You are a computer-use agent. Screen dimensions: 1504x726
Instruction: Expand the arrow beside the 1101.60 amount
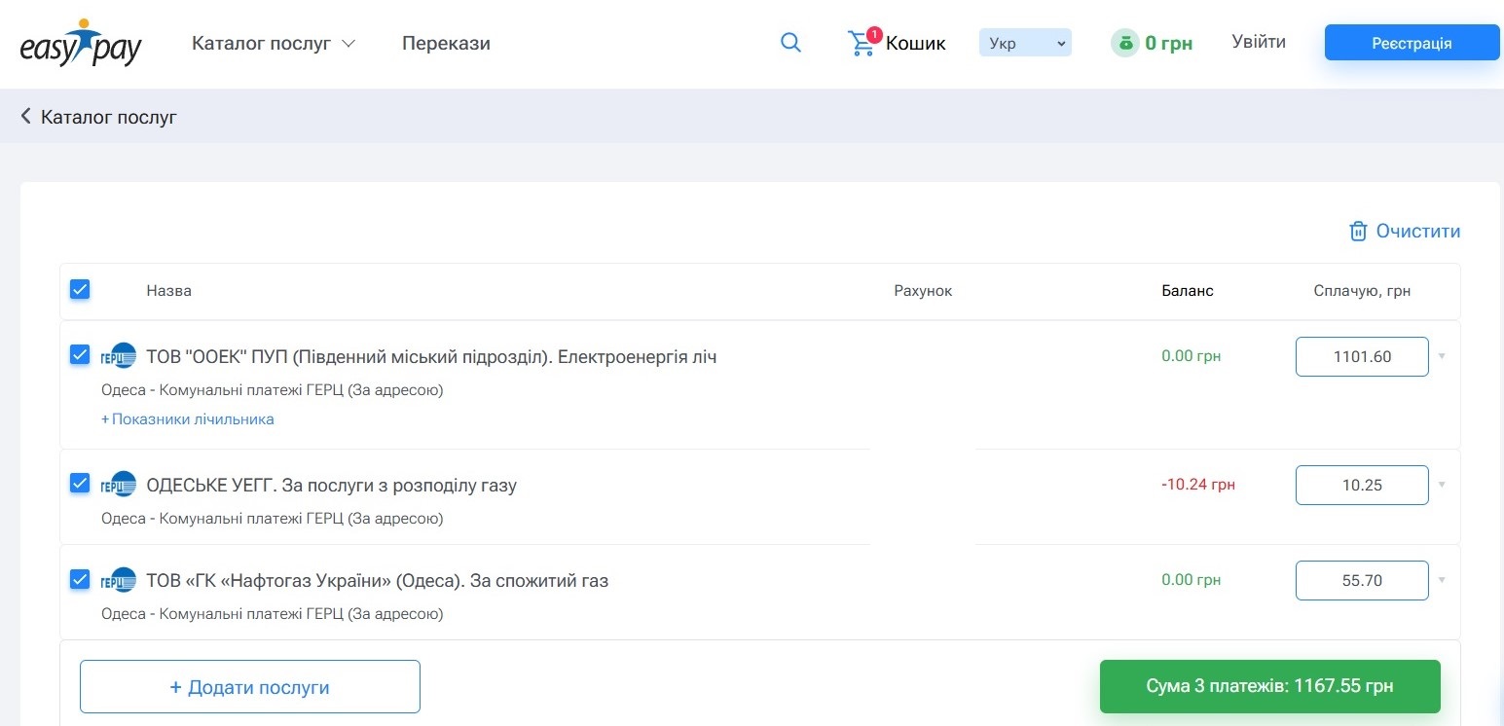(x=1442, y=356)
